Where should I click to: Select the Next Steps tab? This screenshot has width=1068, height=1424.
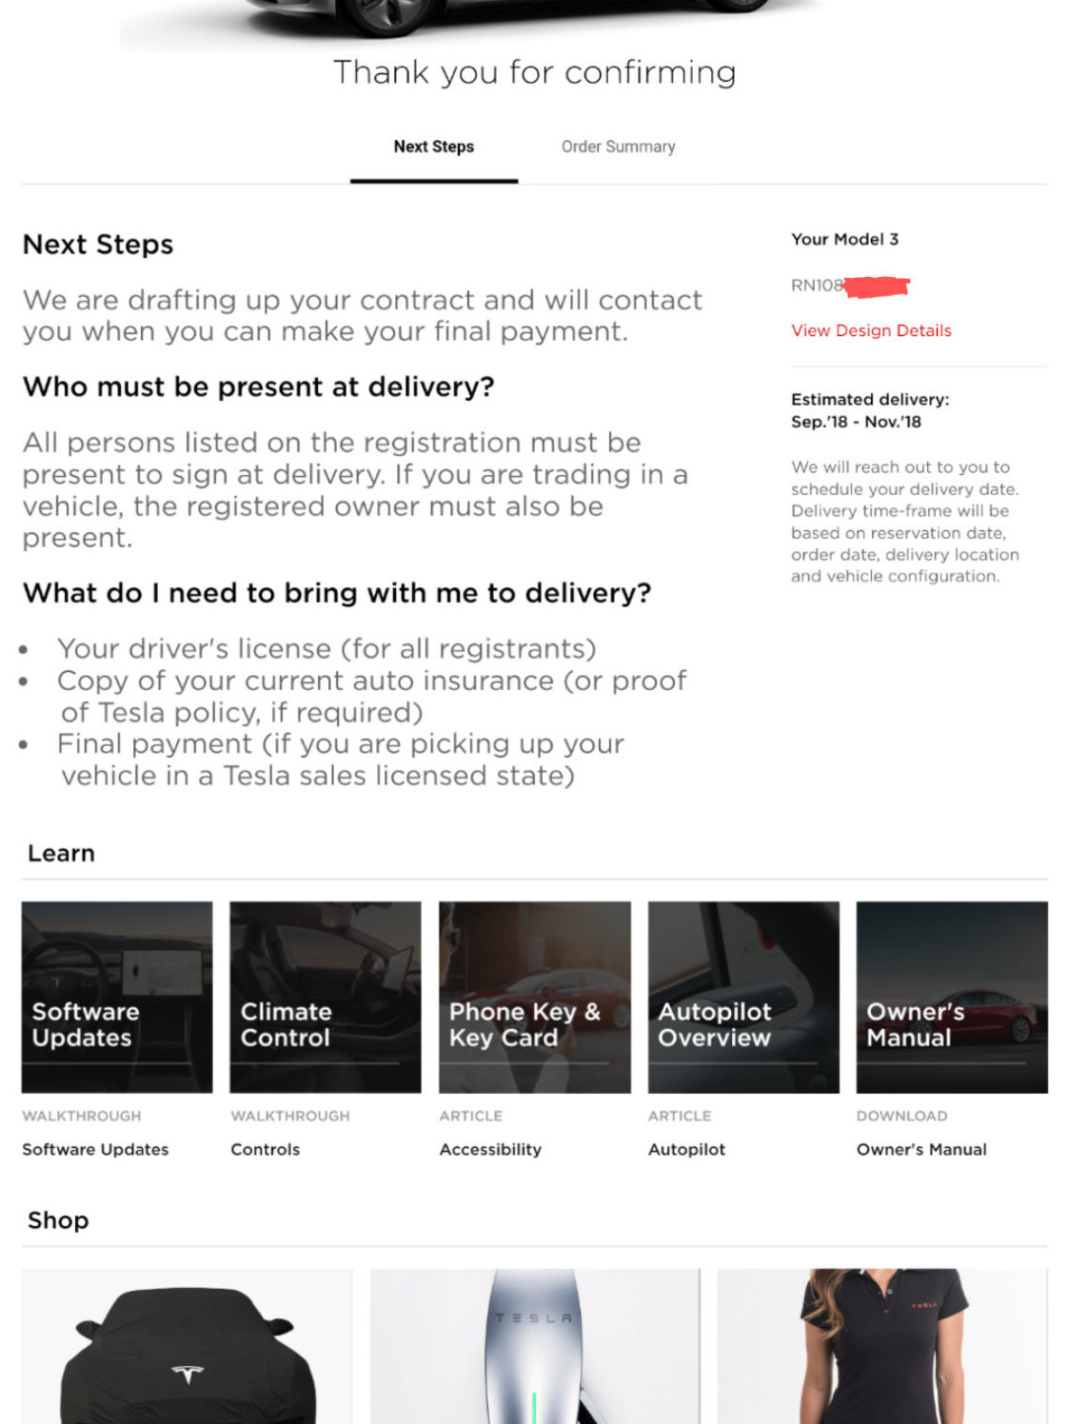pos(434,147)
